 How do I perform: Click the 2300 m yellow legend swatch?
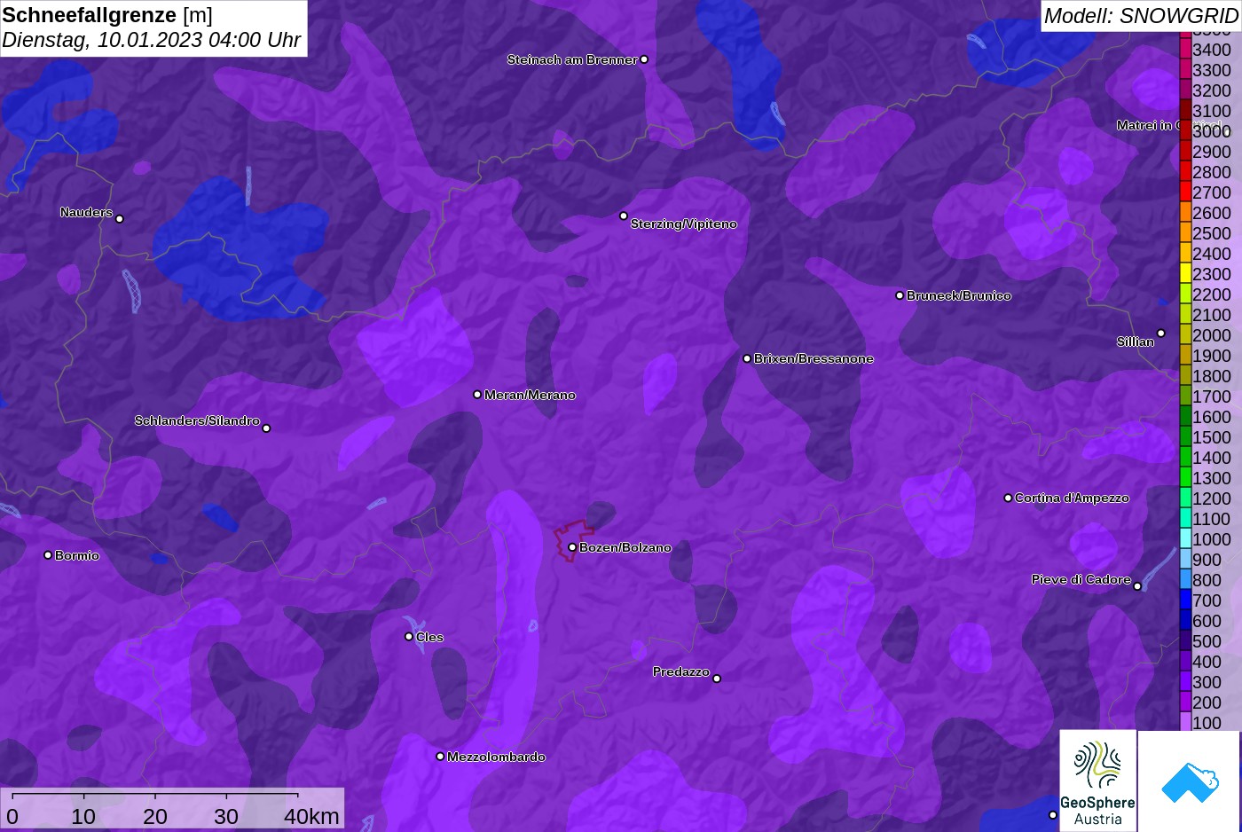tap(1185, 273)
